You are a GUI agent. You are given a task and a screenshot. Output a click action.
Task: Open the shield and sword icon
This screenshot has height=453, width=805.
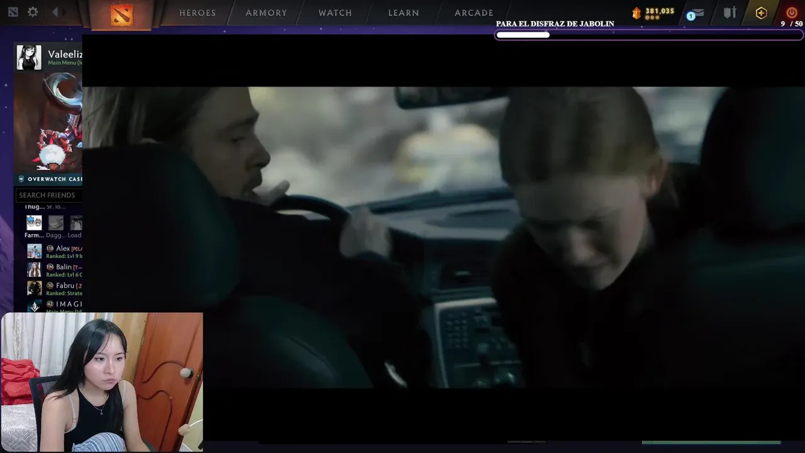pos(730,13)
